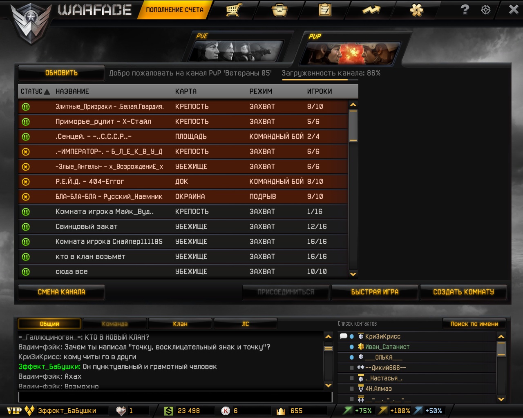Click the player rank chevron icon

(29, 411)
